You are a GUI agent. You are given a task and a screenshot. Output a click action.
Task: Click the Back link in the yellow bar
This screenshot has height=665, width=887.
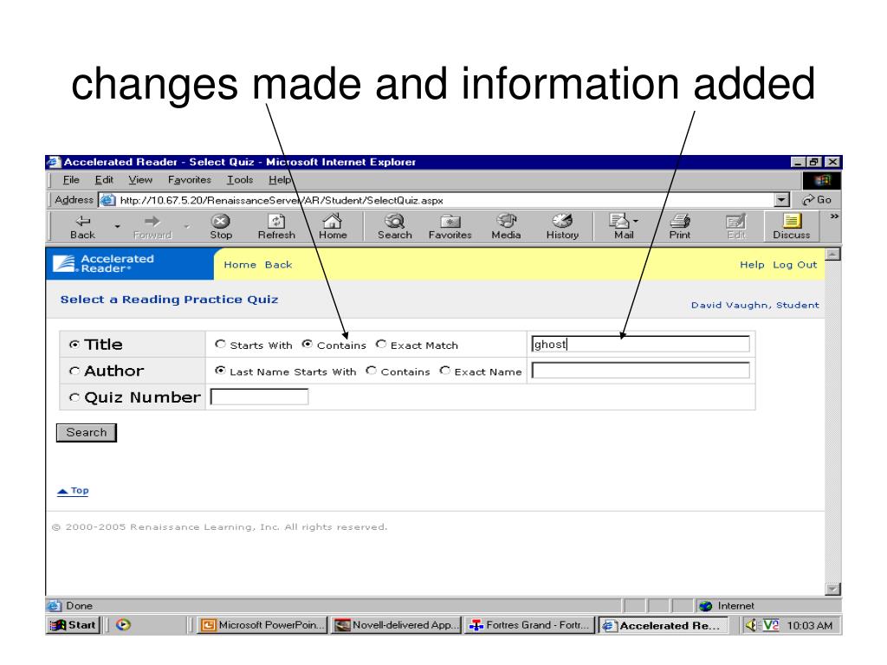pos(278,265)
